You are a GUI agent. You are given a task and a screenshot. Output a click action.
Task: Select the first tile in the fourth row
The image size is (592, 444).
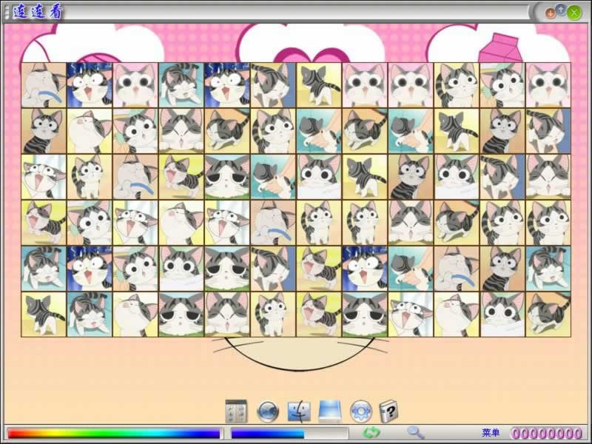(44, 223)
